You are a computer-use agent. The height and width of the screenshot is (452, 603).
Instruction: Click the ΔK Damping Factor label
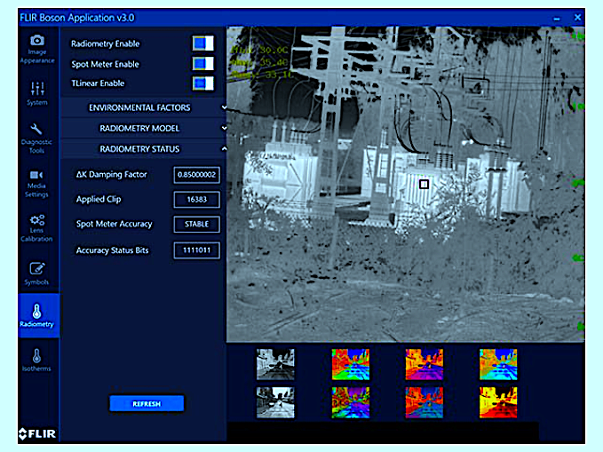[112, 175]
